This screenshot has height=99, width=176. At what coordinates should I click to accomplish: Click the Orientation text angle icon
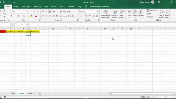click(x=54, y=12)
